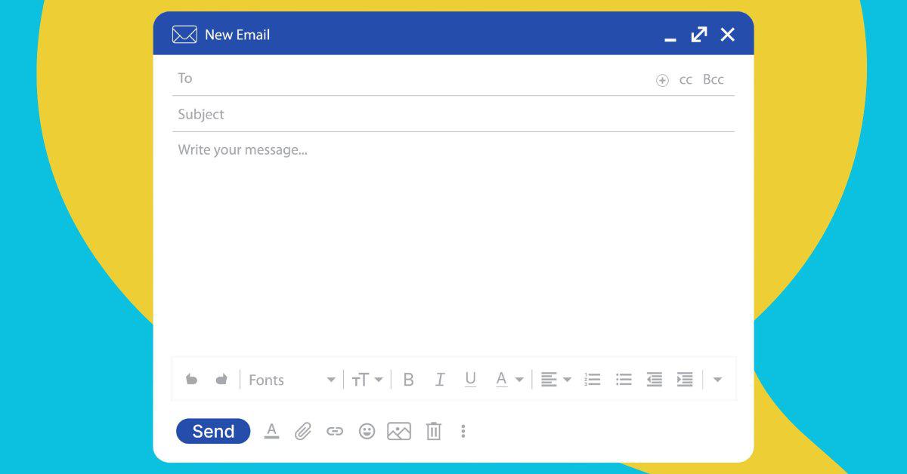Open the Fonts dropdown

tap(292, 380)
